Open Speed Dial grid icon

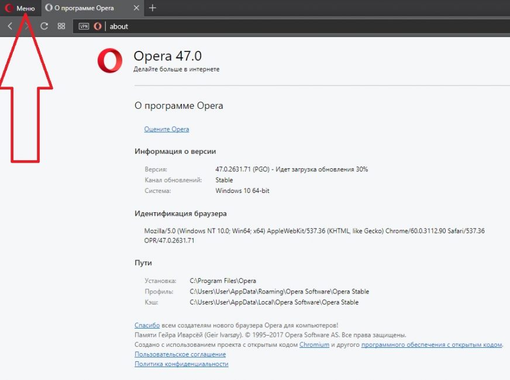coord(61,26)
